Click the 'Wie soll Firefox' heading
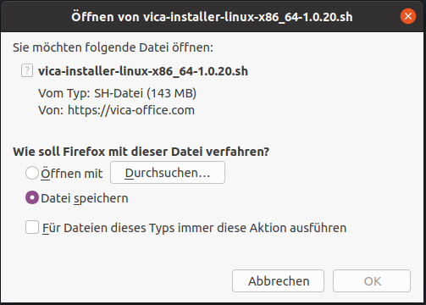 (x=141, y=152)
